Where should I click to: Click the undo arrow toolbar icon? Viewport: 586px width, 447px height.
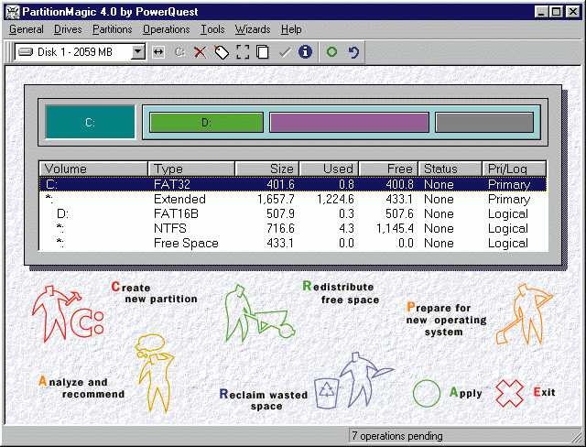click(353, 52)
